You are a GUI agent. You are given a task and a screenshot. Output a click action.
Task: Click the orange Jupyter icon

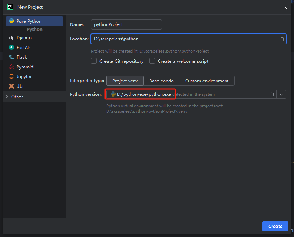12,76
